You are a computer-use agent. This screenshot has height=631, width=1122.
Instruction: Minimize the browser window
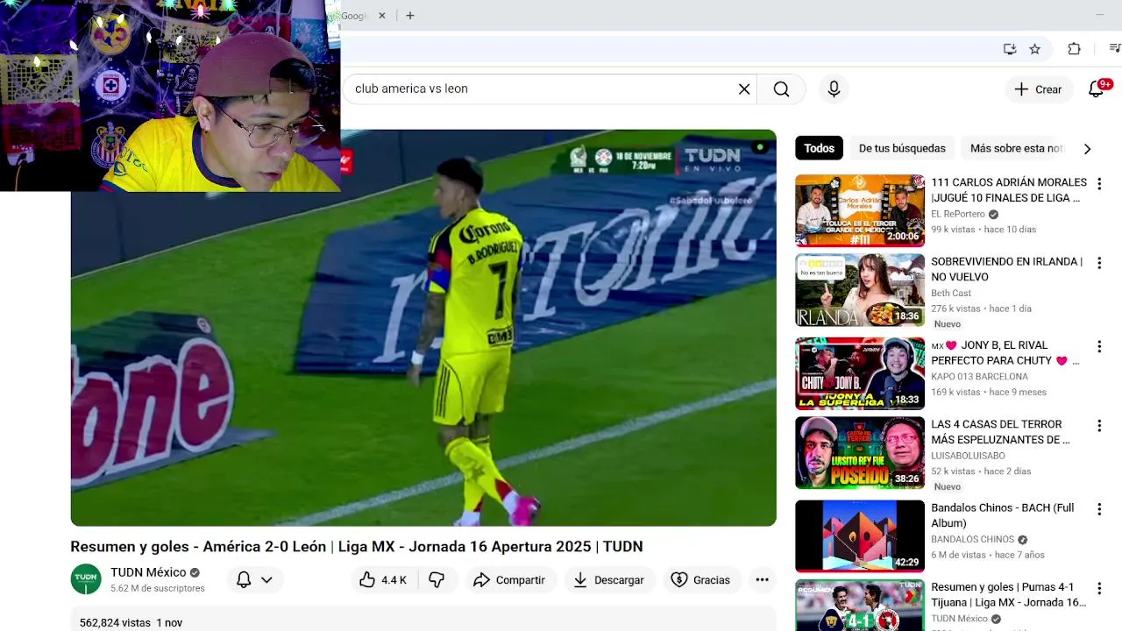[1099, 15]
